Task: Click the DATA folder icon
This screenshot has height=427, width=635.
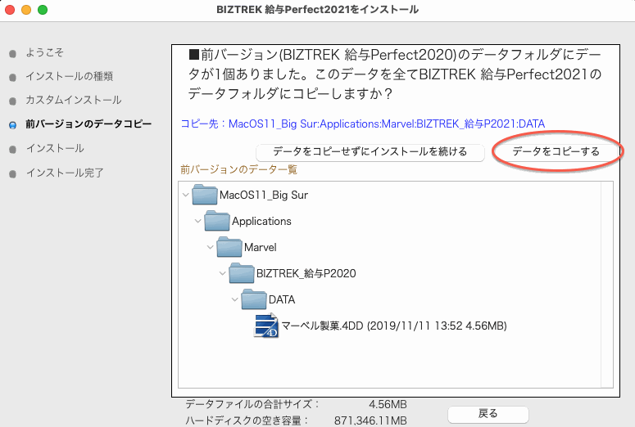Action: point(254,299)
